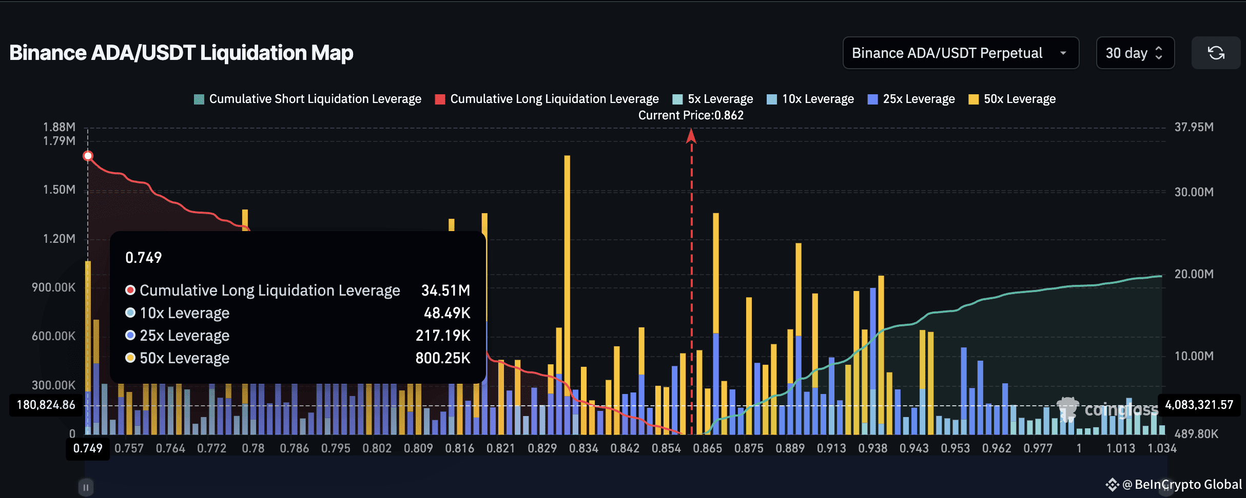Click the green Cumulative Short legend swatch
The height and width of the screenshot is (498, 1246).
[x=199, y=99]
